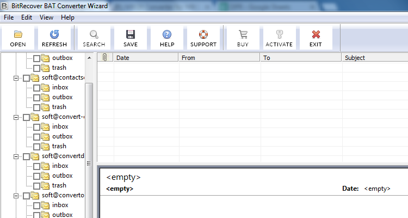Select the soft@convertd account label

click(63, 156)
